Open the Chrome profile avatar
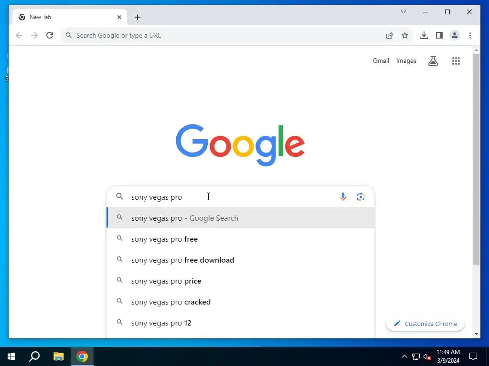Screen dimensions: 489x366 (x=455, y=35)
